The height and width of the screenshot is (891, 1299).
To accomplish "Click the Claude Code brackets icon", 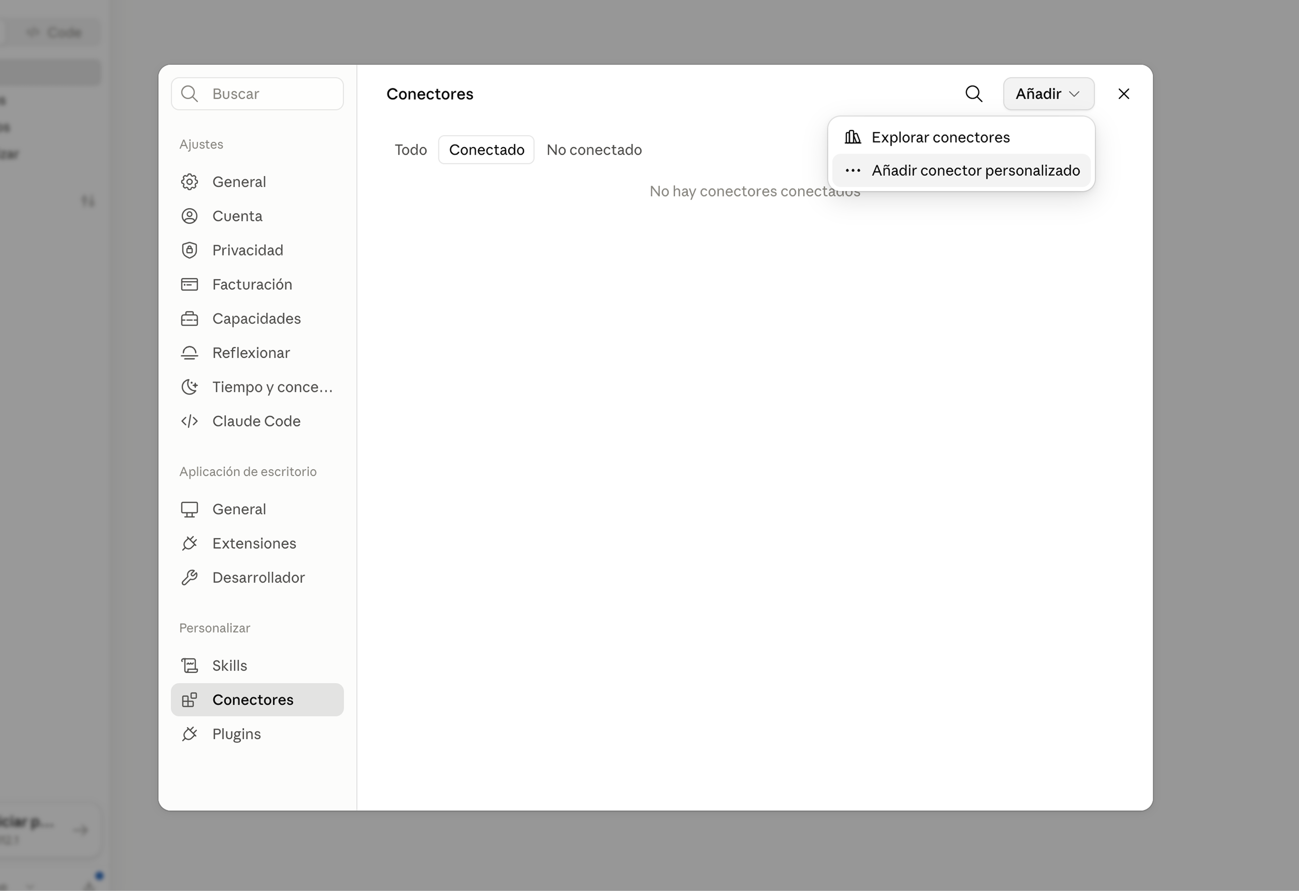I will [190, 421].
